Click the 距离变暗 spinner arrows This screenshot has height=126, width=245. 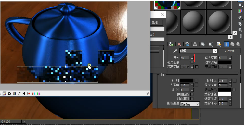192,67
